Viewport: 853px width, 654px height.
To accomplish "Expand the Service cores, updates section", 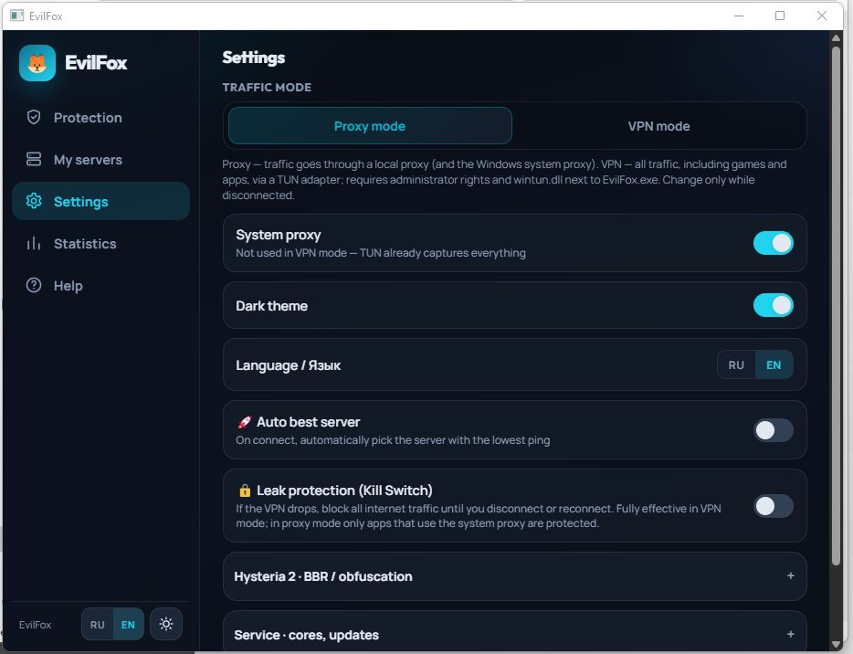I will point(514,631).
